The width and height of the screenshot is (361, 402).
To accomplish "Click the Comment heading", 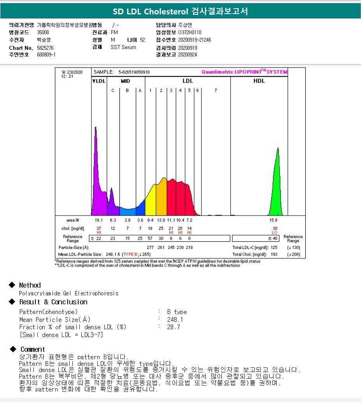I will click(33, 349).
